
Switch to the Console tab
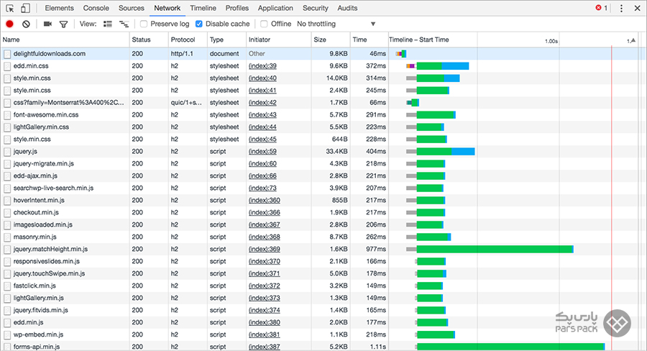96,8
